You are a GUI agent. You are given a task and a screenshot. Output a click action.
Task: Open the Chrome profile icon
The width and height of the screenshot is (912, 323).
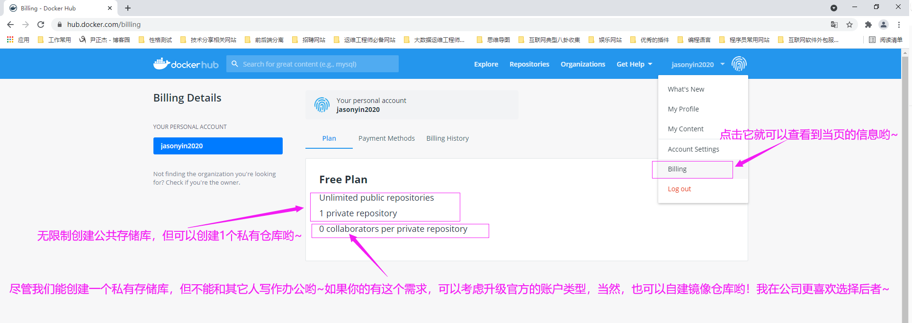click(x=883, y=25)
